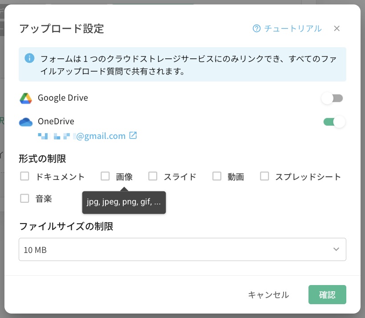The width and height of the screenshot is (365, 318).
Task: Click the Google Drive logo icon
Action: tap(26, 98)
